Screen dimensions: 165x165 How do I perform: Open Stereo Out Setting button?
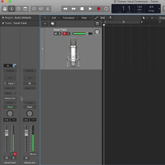point(30,71)
